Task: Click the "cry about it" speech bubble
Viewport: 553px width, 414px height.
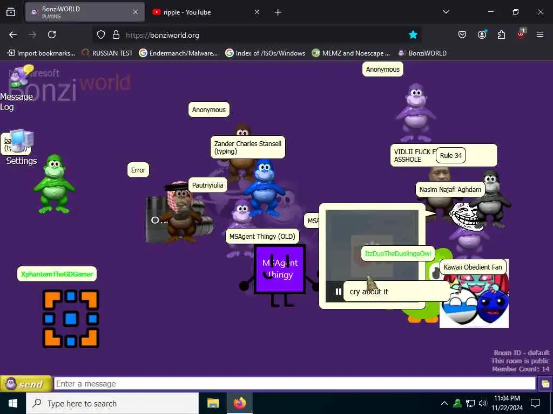Action: tap(396, 292)
